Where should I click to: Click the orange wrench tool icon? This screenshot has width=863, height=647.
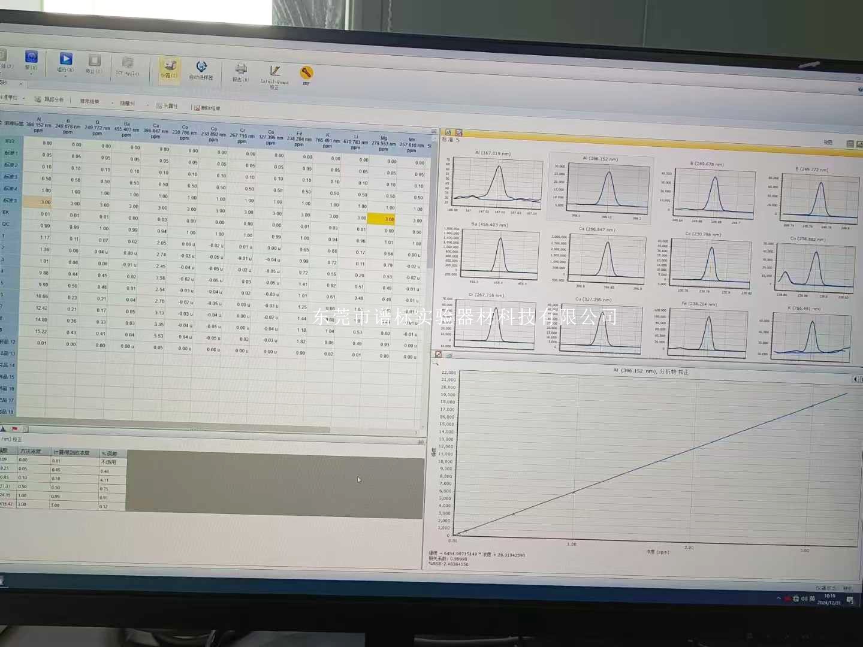tap(306, 72)
